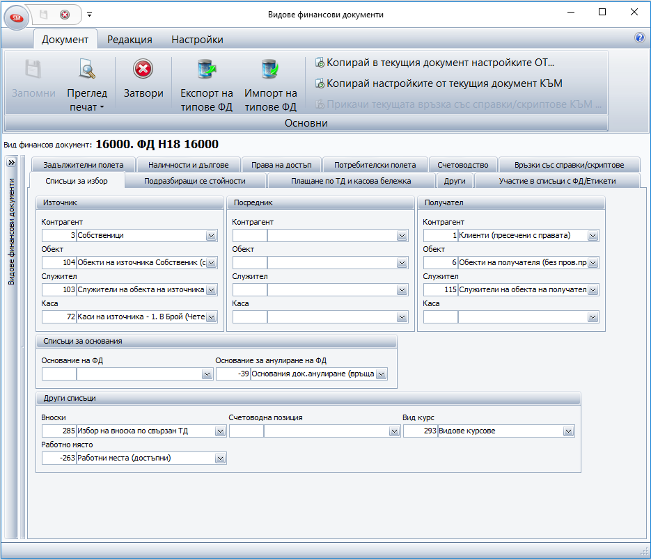This screenshot has width=651, height=560.
Task: Open the Права на достъп tab
Action: click(x=281, y=165)
